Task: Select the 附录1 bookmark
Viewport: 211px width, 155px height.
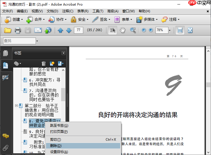Action: 37,144
